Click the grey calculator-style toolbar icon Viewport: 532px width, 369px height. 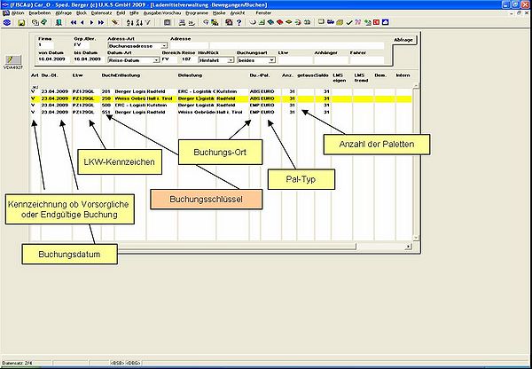167,22
